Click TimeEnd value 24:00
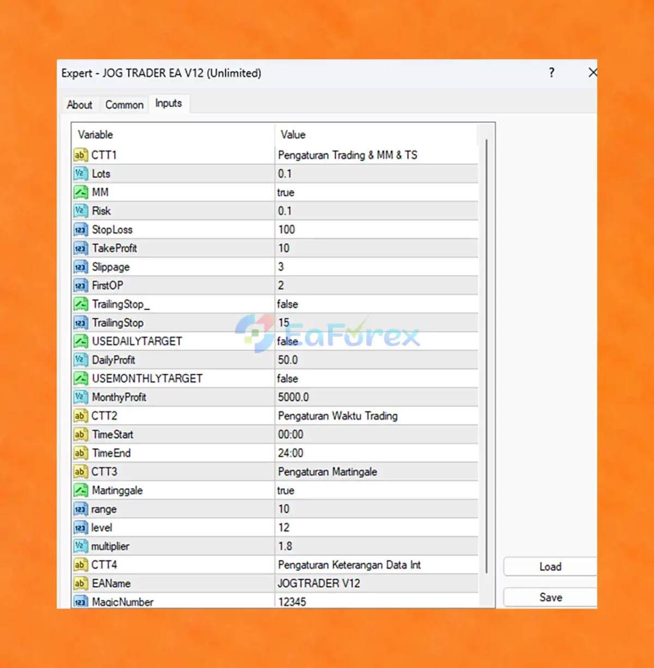Viewport: 654px width, 668px height. click(x=290, y=453)
